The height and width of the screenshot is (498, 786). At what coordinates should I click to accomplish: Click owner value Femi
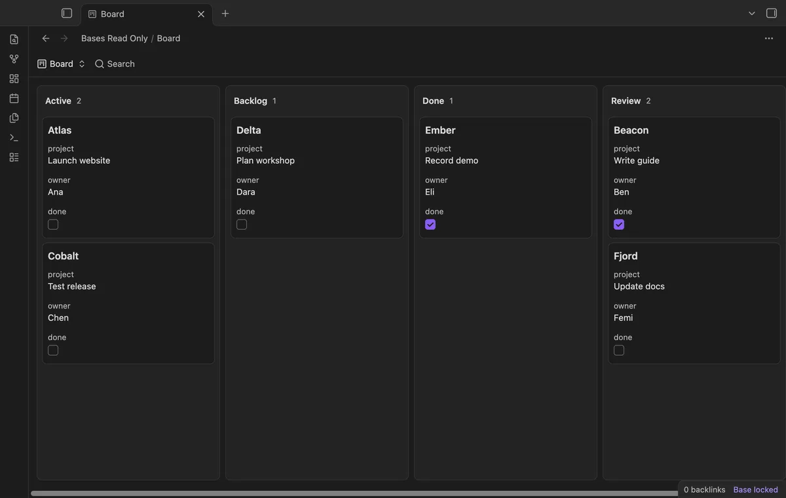(623, 318)
